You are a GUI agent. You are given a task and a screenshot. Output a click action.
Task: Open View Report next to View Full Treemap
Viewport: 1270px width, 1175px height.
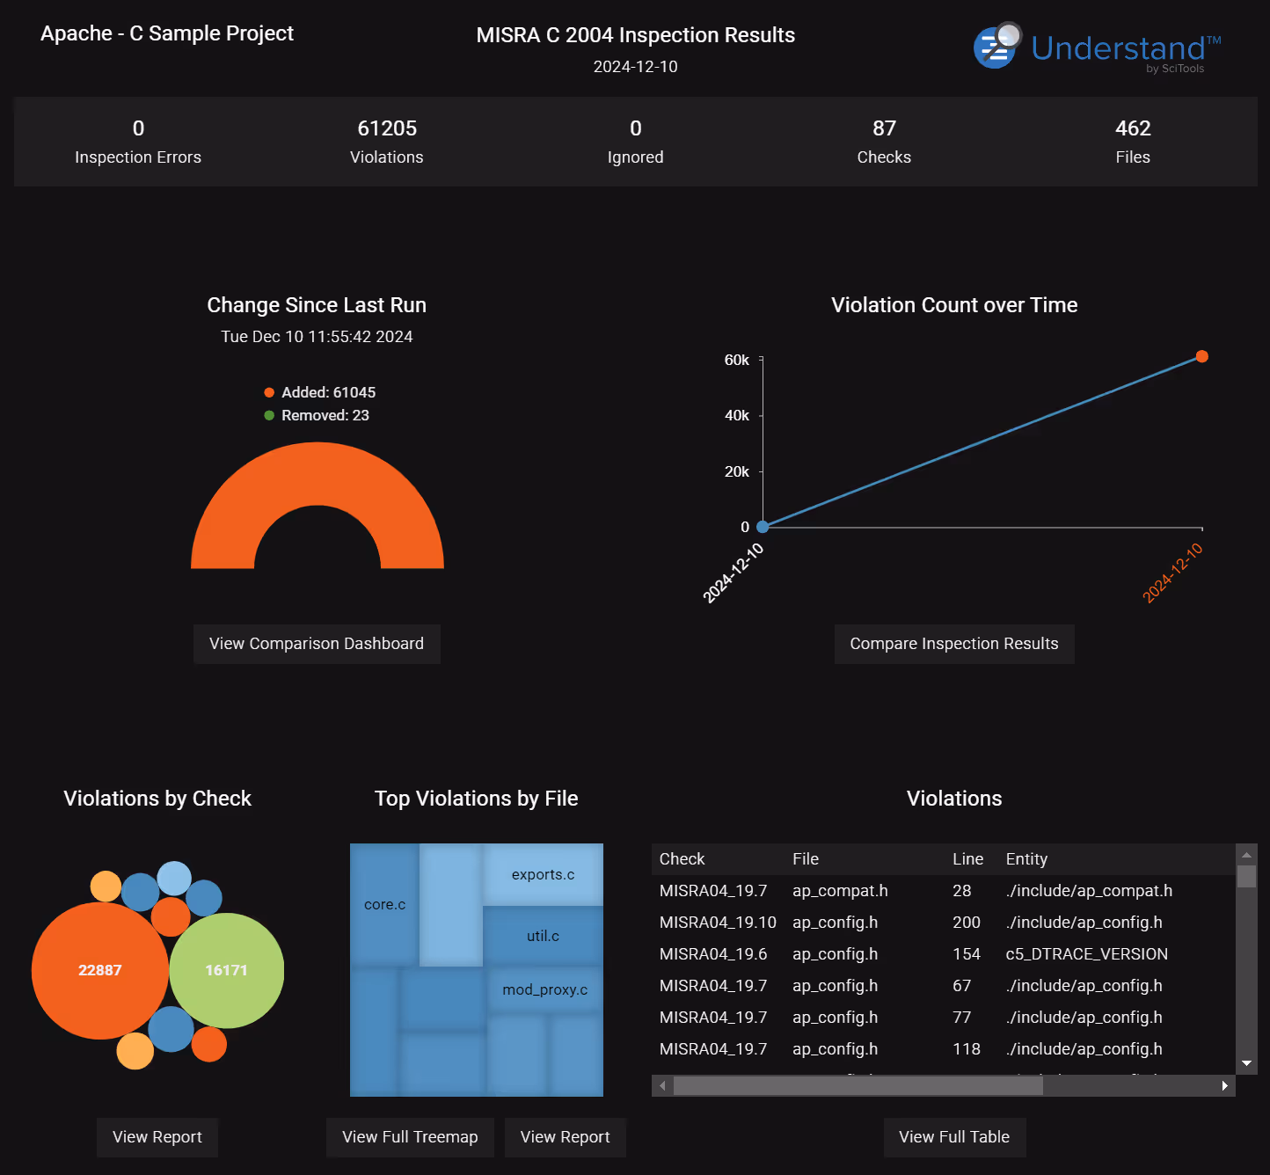pyautogui.click(x=566, y=1137)
